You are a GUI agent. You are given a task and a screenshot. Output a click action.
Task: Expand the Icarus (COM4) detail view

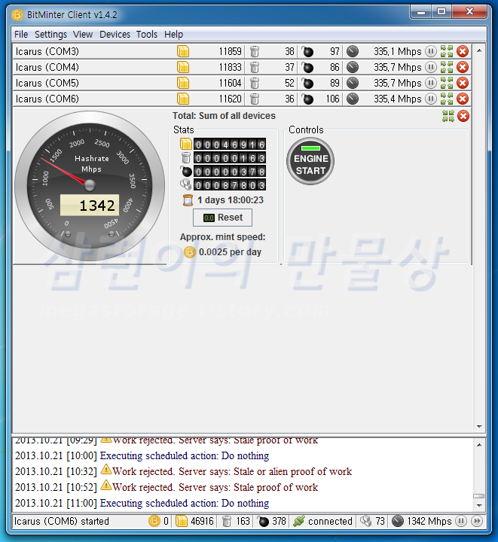pyautogui.click(x=447, y=67)
